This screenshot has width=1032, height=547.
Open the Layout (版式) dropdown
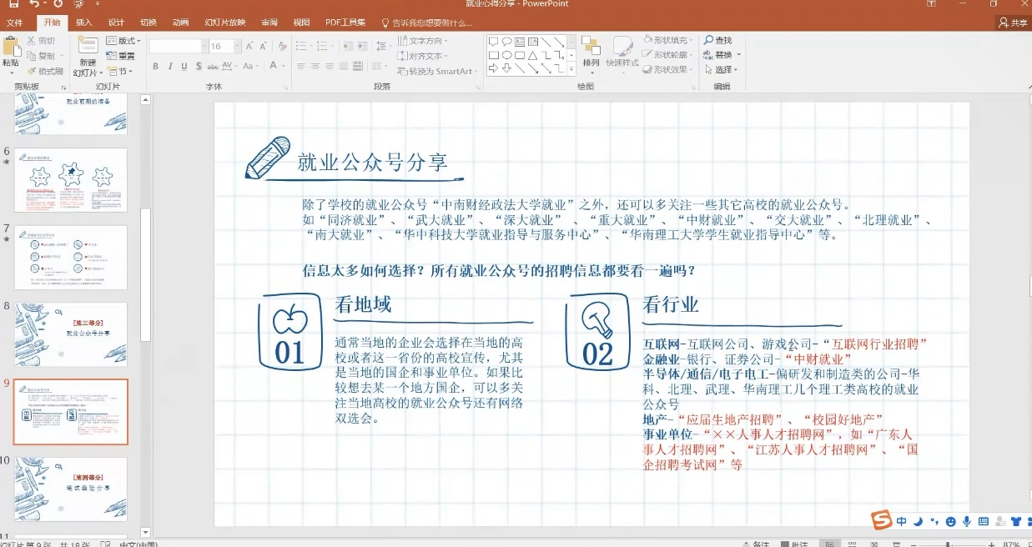click(x=124, y=41)
